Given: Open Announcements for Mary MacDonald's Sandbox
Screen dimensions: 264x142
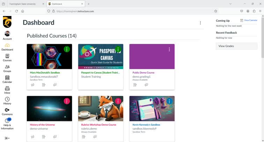Looking at the screenshot, I should [32, 85].
